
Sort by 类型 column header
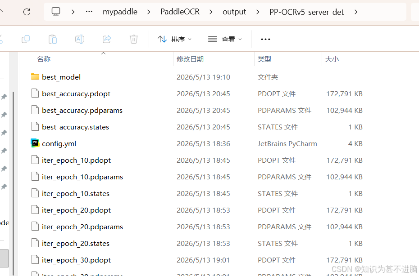coord(264,59)
